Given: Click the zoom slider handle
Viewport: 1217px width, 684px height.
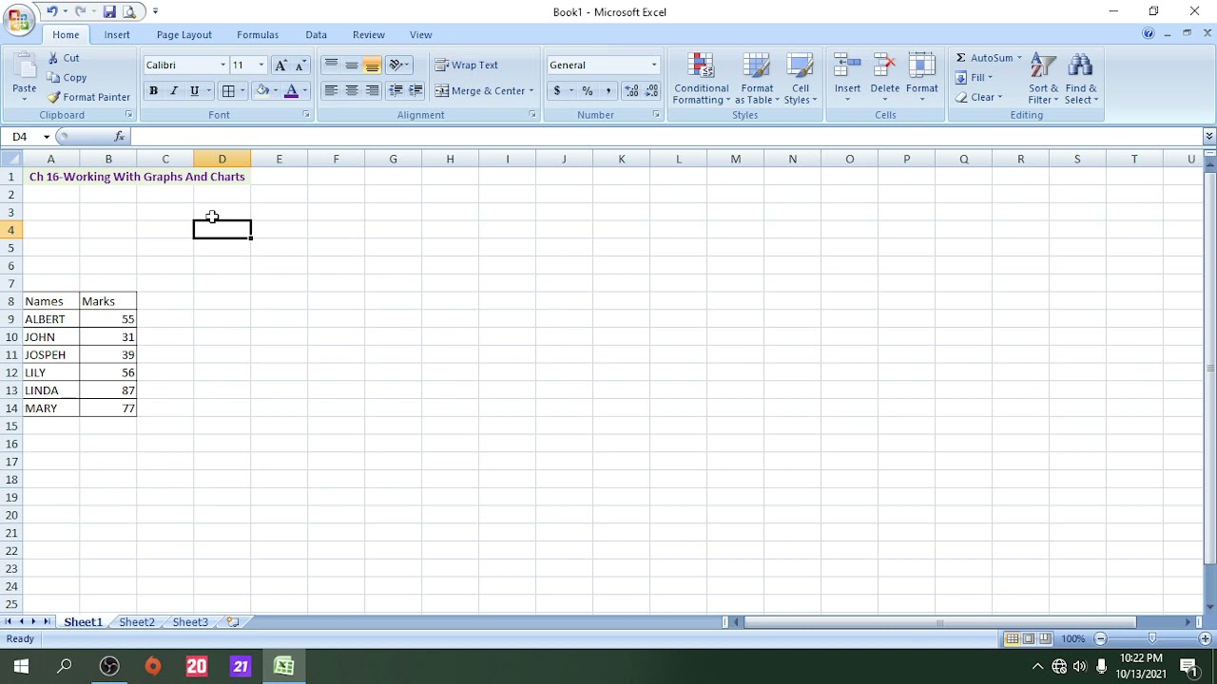Looking at the screenshot, I should 1152,638.
